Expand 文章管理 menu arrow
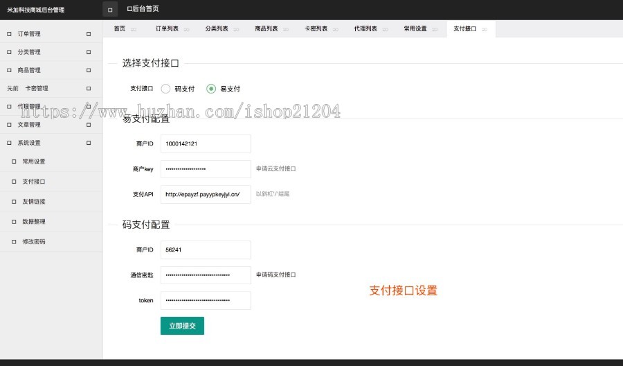The height and width of the screenshot is (366, 623). (89, 125)
